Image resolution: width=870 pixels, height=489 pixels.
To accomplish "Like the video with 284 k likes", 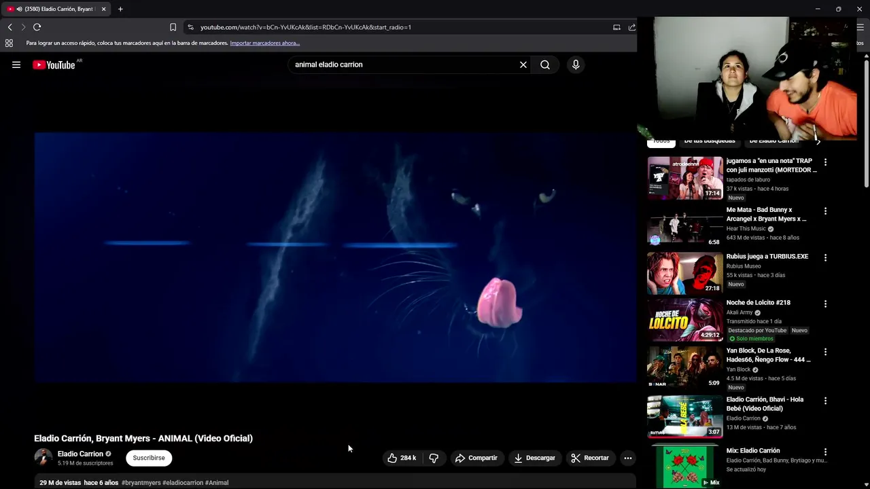I will (402, 458).
